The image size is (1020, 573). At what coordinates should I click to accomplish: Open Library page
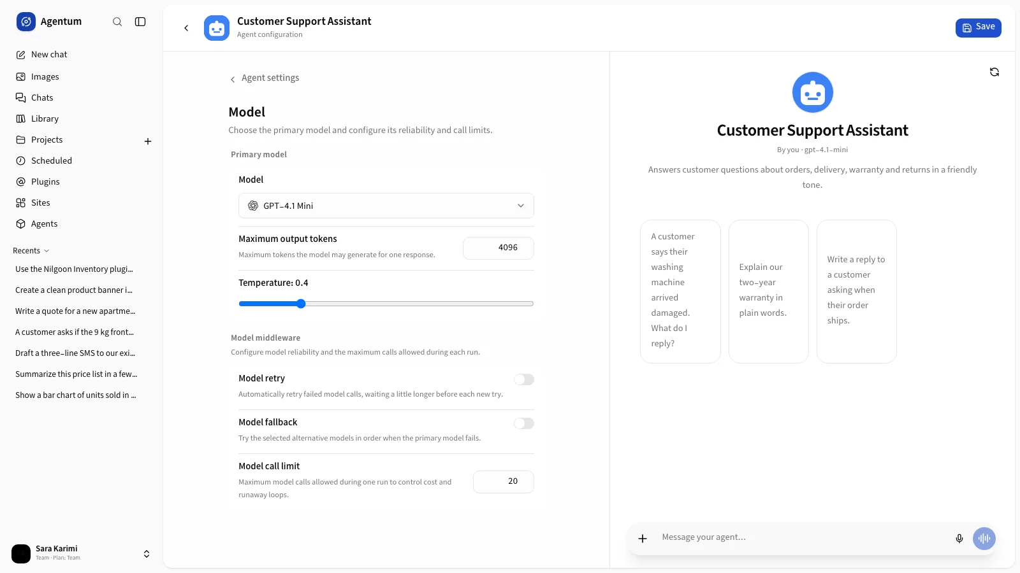click(82, 118)
